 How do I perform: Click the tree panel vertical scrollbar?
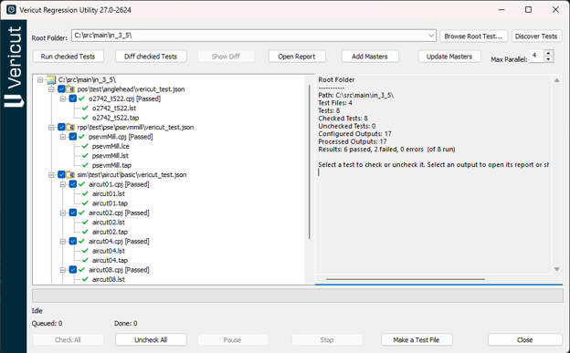pyautogui.click(x=310, y=162)
